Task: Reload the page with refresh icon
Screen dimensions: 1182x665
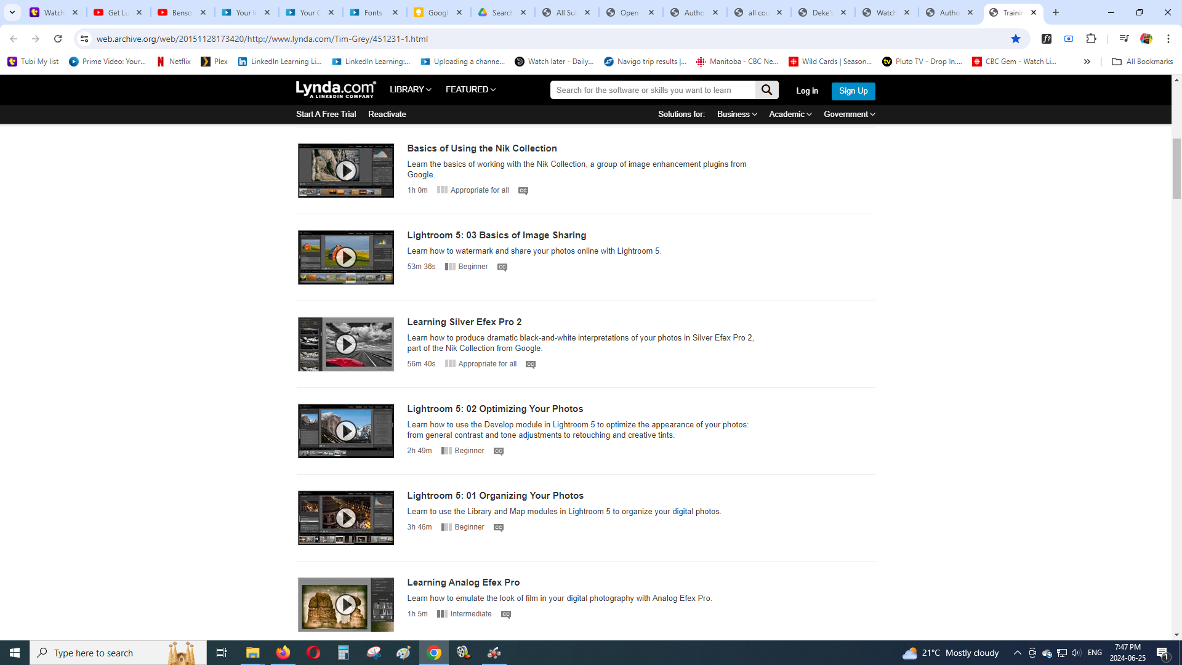Action: click(x=58, y=39)
